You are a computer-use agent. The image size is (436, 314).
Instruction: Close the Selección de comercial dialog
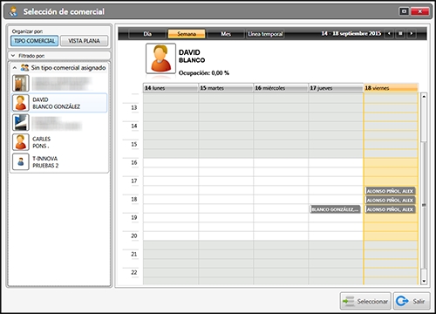click(x=420, y=11)
